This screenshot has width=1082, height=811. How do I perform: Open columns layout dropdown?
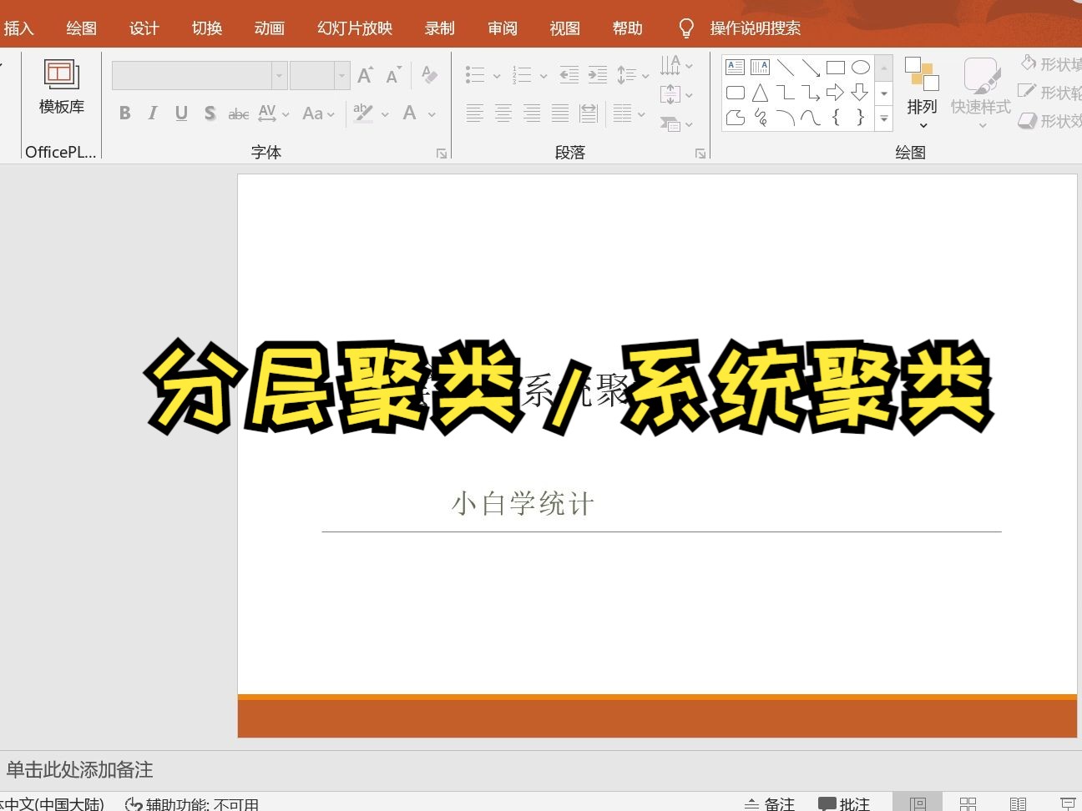tap(629, 113)
